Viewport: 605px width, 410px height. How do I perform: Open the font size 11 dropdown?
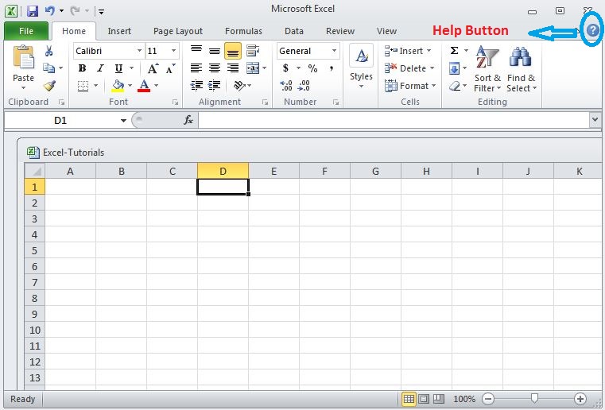point(173,51)
